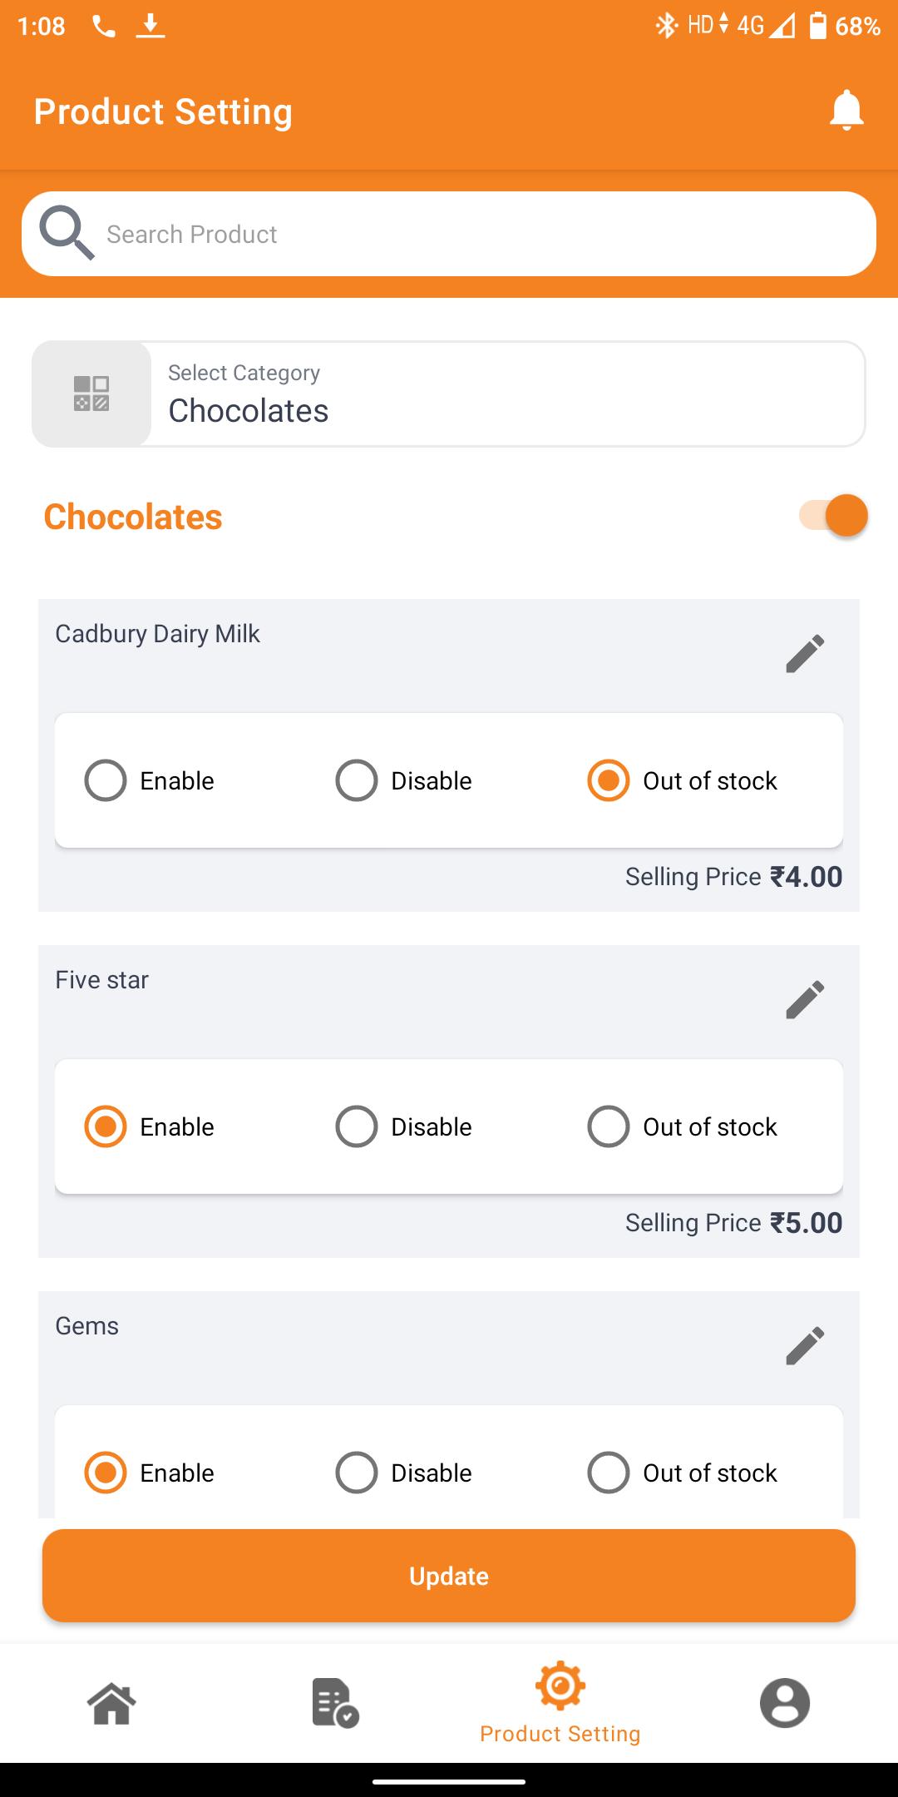Go to Home via house icon
Screen dimensions: 898x1797
tap(111, 1703)
